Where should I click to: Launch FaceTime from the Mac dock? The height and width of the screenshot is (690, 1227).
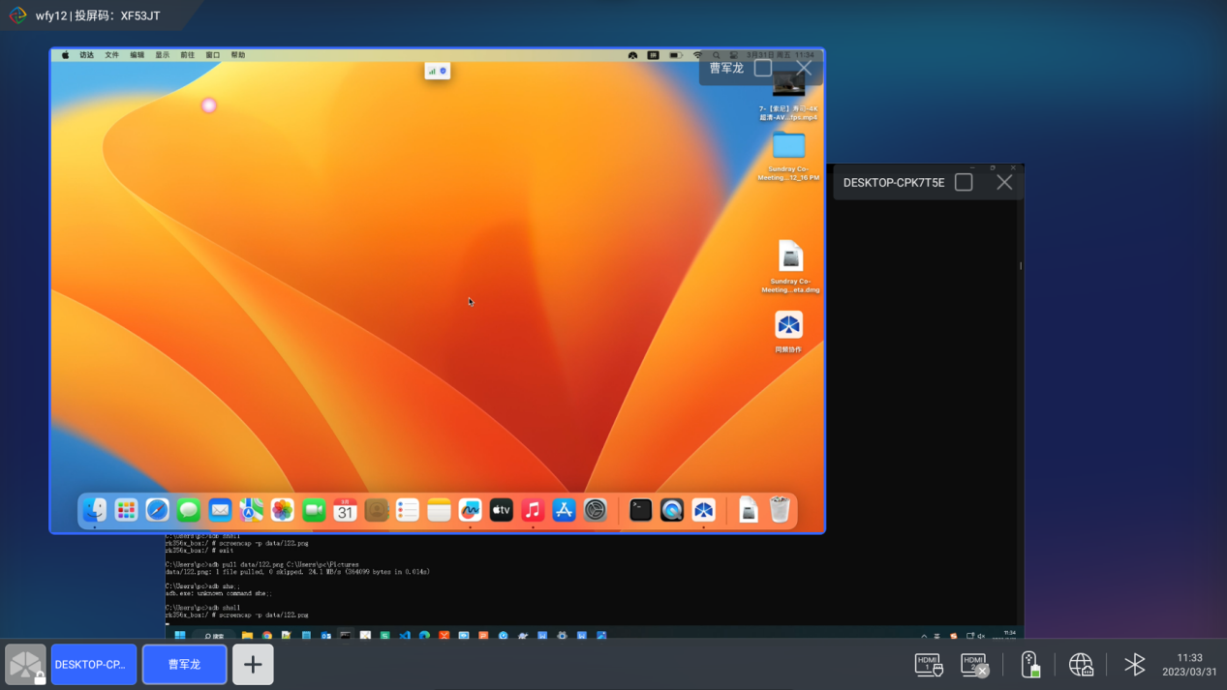[x=314, y=510]
